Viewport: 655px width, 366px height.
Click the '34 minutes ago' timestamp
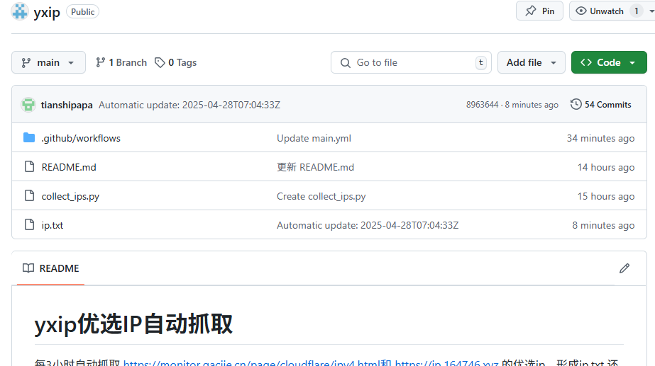pyautogui.click(x=600, y=138)
